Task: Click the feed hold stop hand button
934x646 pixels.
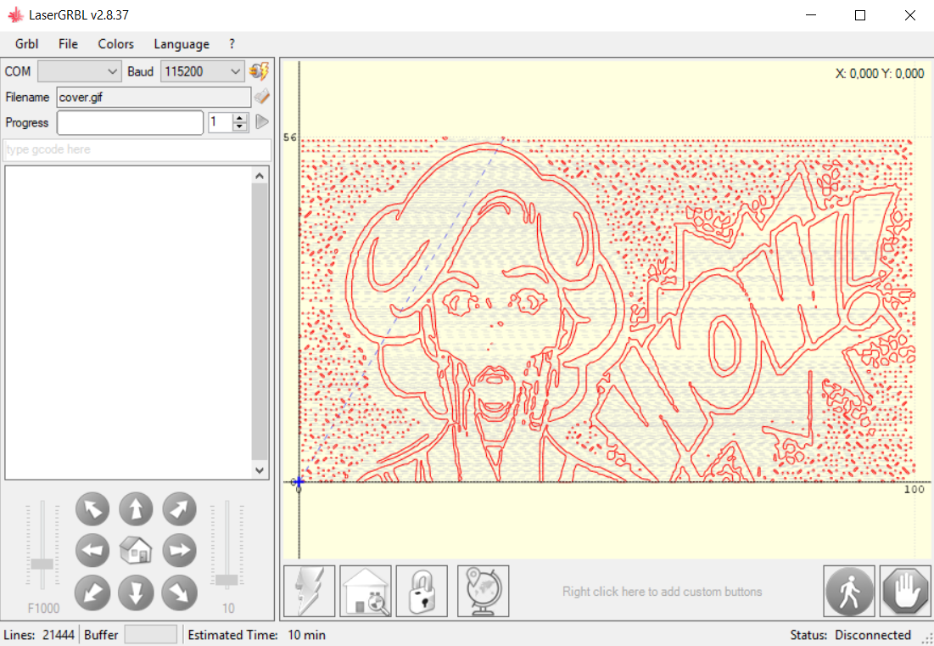Action: pyautogui.click(x=905, y=591)
